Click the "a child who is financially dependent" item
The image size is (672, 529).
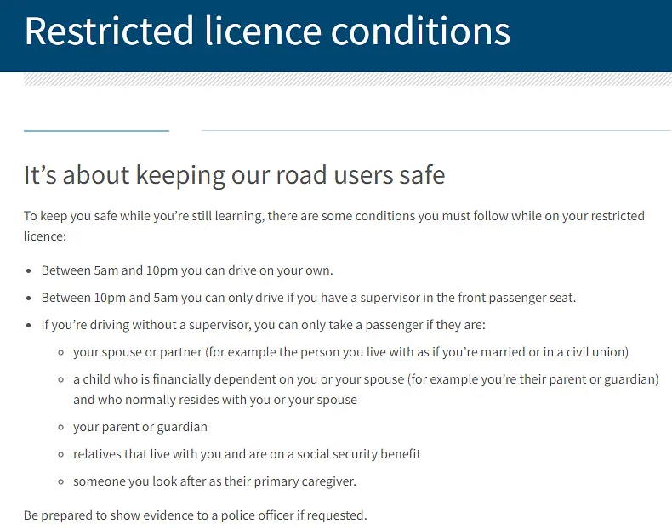pos(366,389)
